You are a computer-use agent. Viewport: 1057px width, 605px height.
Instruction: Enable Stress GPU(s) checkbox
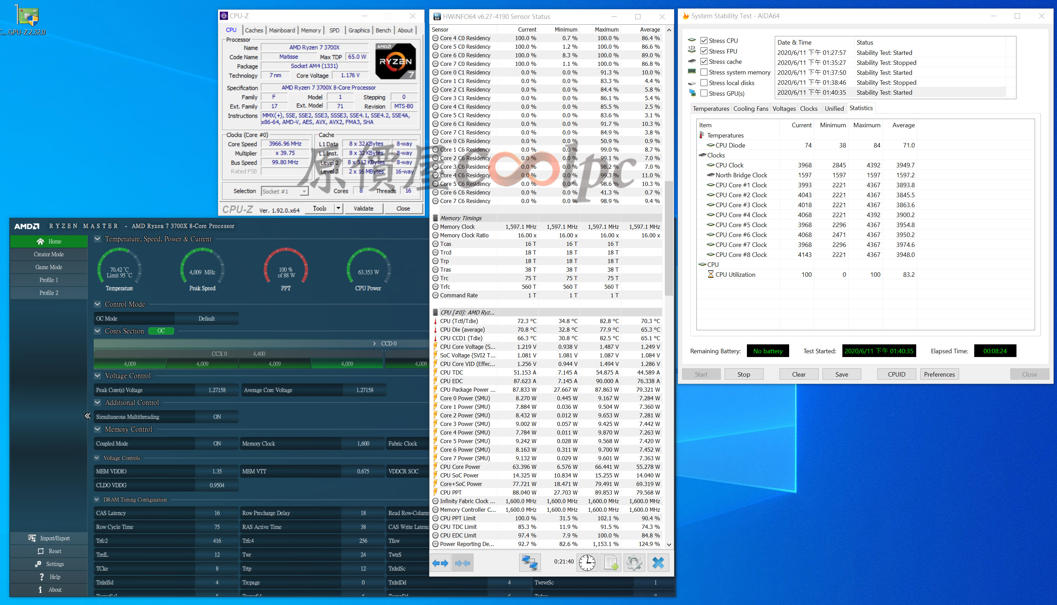[x=704, y=93]
